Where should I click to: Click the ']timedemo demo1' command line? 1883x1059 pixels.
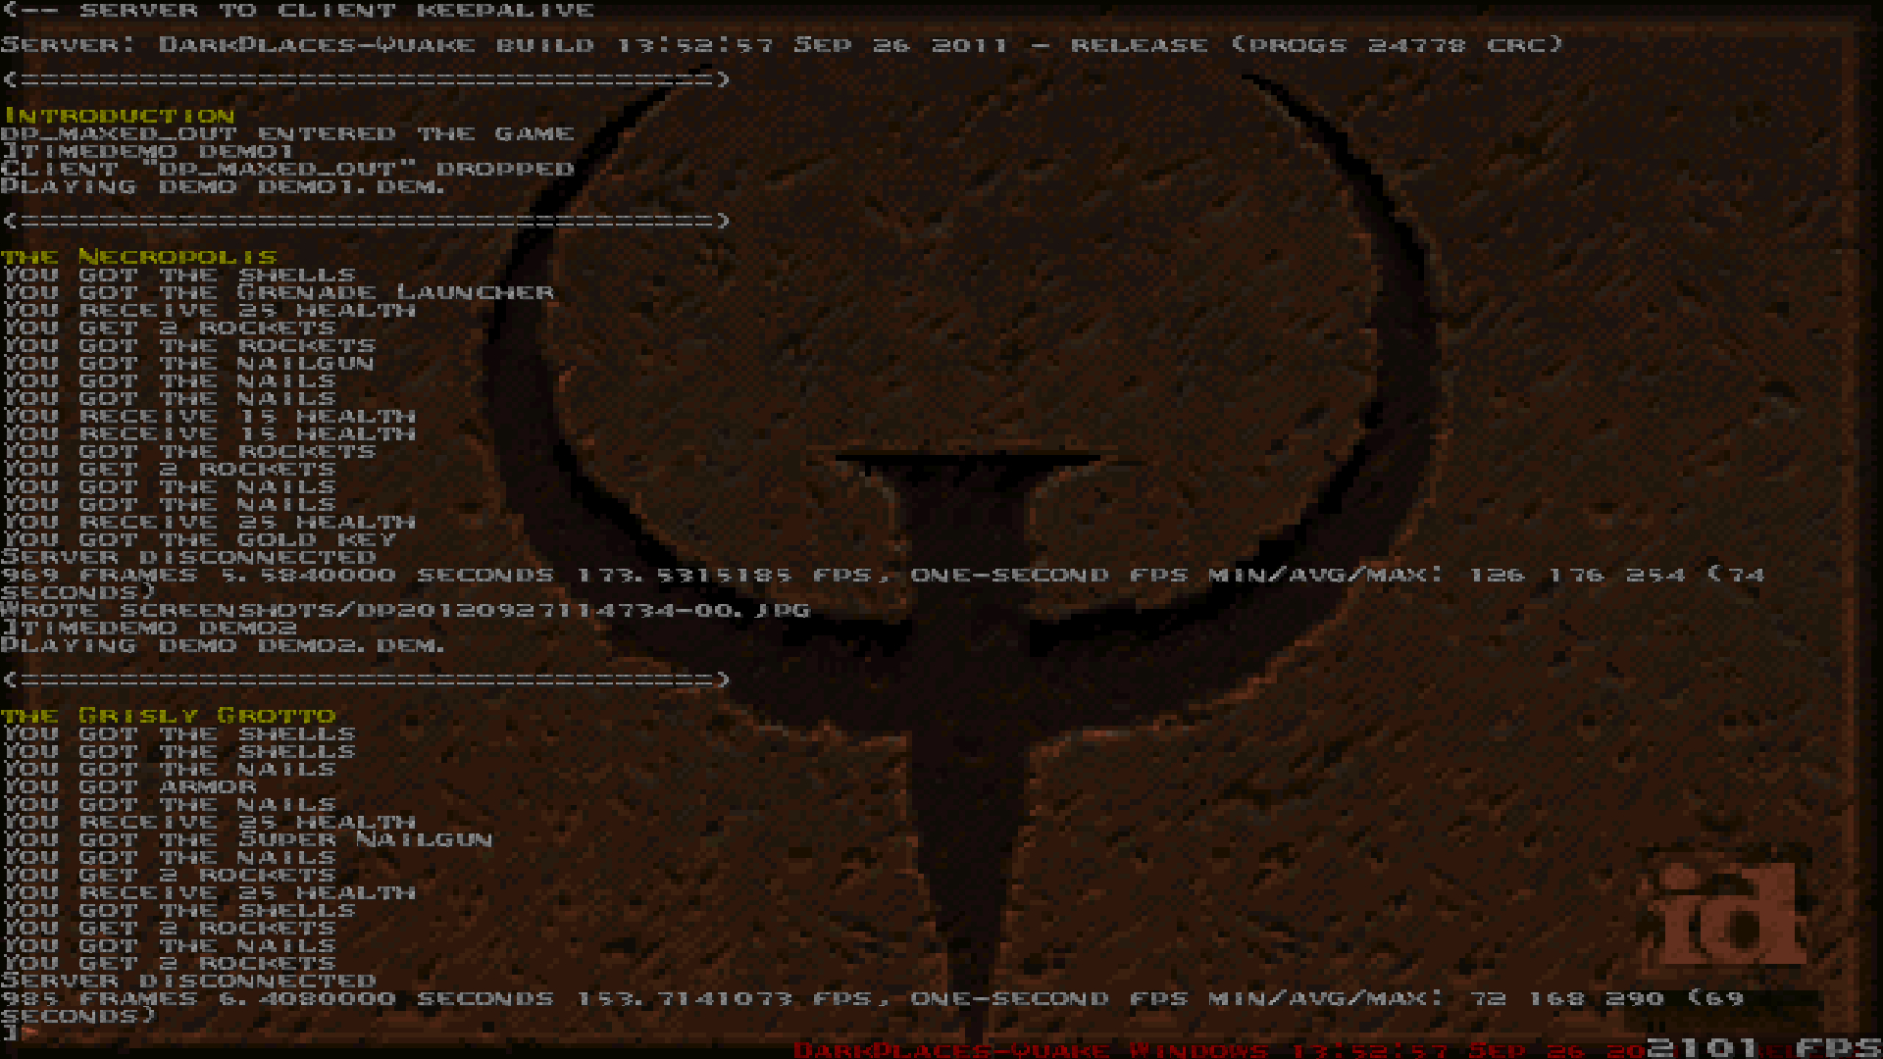click(147, 151)
